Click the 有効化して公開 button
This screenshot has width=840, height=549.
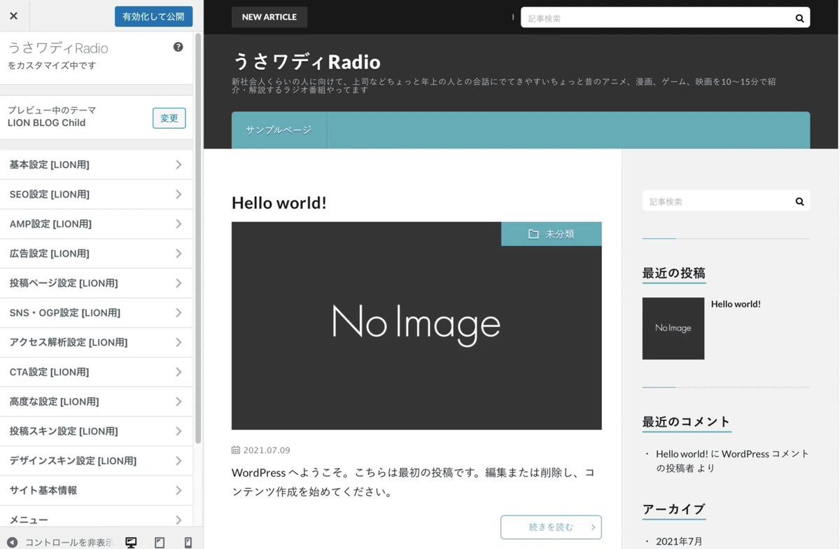[153, 16]
